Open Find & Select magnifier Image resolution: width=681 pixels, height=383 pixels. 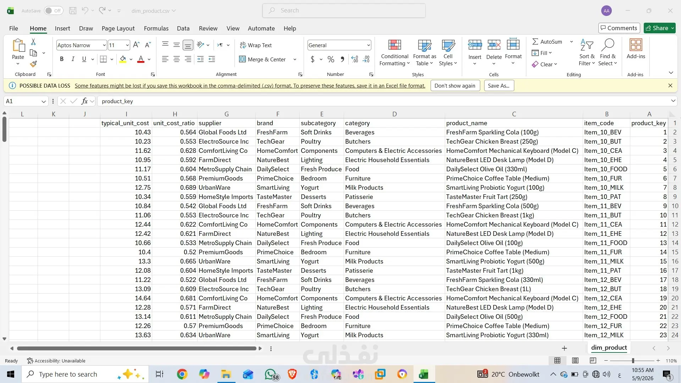coord(608,45)
